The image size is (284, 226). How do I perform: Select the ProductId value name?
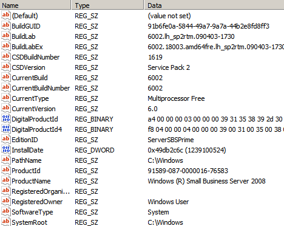pos(26,171)
